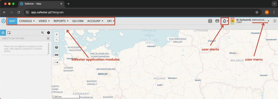The width and height of the screenshot is (278, 99).
Task: Click the Vitsebsk city label
Action: coord(255,33)
